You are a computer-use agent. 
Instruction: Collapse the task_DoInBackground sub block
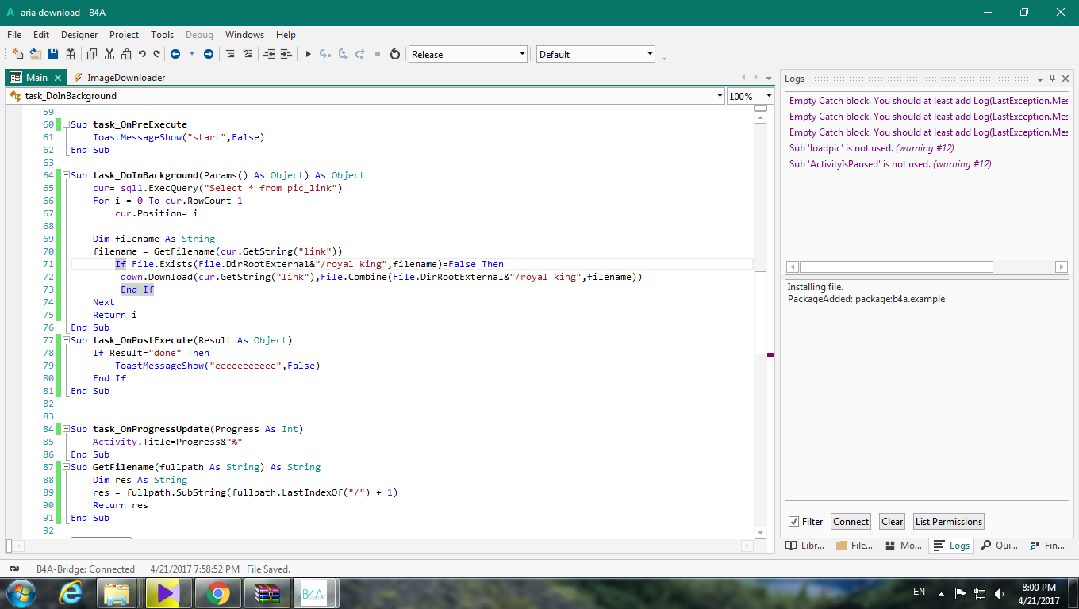[x=67, y=175]
